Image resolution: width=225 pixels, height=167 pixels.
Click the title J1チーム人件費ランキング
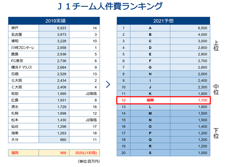[x=110, y=7]
